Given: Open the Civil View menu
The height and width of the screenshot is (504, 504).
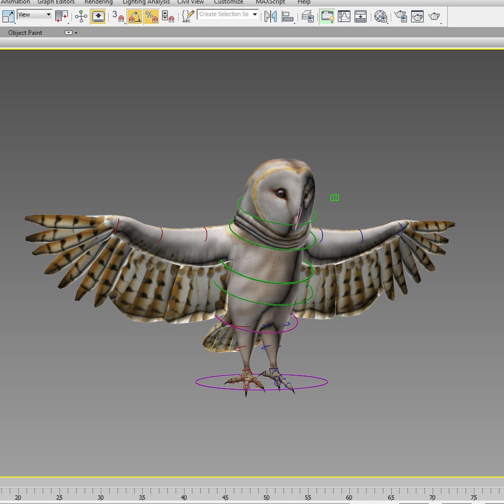Looking at the screenshot, I should pyautogui.click(x=190, y=2).
